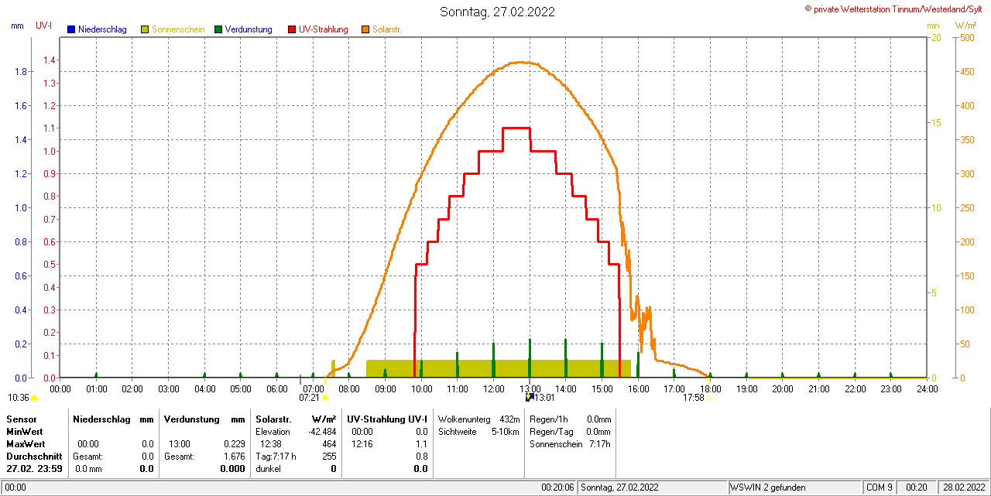Click the 27.02. 23:59 timestamp in the table
991x496 pixels.
point(33,469)
